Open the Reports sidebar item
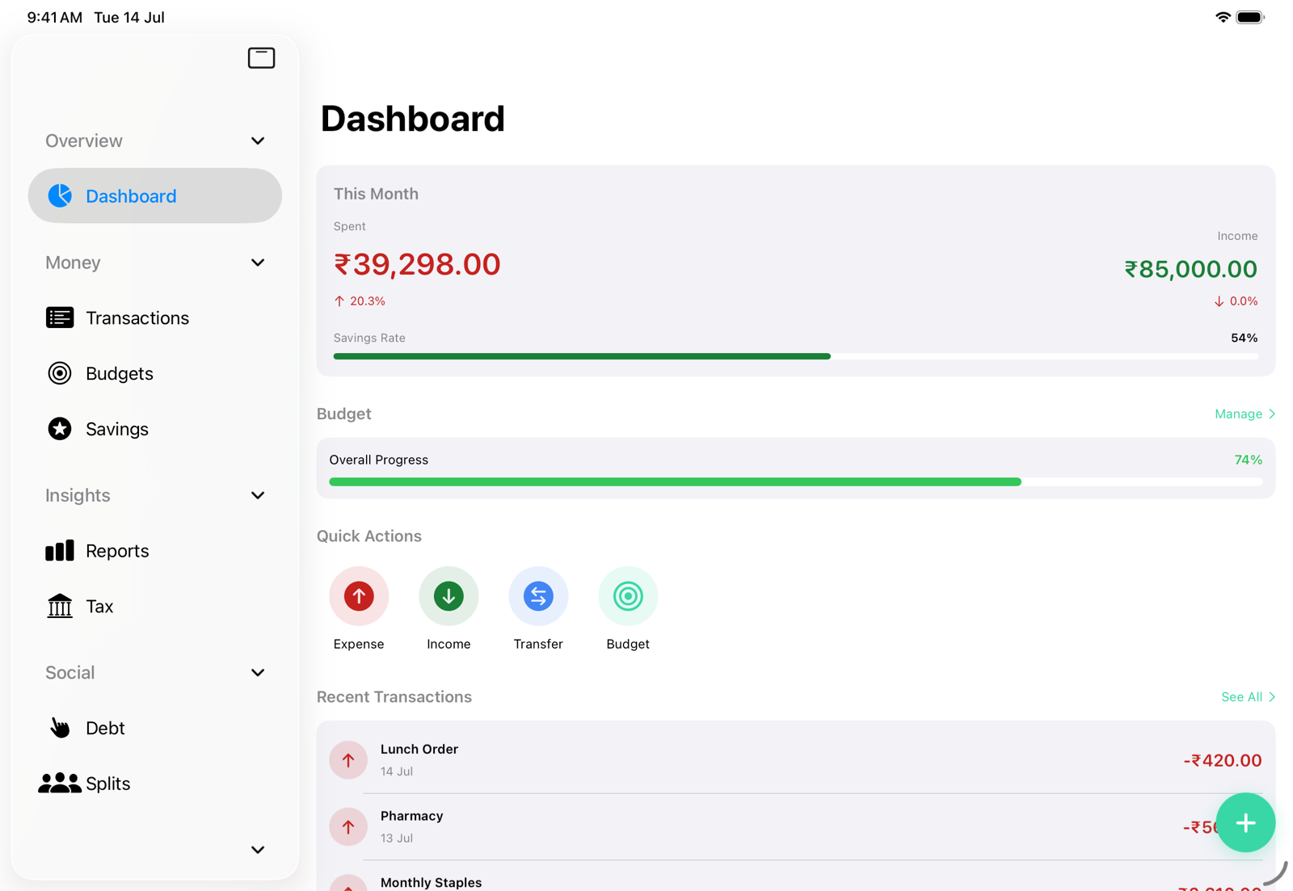The width and height of the screenshot is (1293, 891). pos(155,551)
